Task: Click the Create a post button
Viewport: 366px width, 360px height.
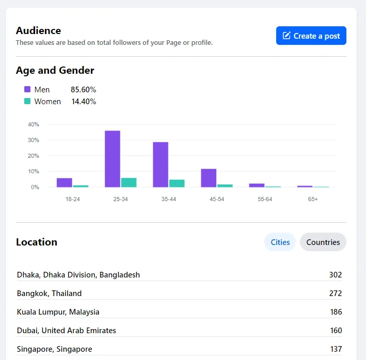Action: [311, 36]
